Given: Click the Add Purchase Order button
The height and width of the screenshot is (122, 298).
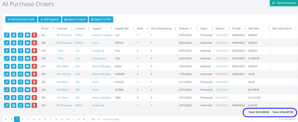Looking at the screenshot, I should tap(21, 19).
